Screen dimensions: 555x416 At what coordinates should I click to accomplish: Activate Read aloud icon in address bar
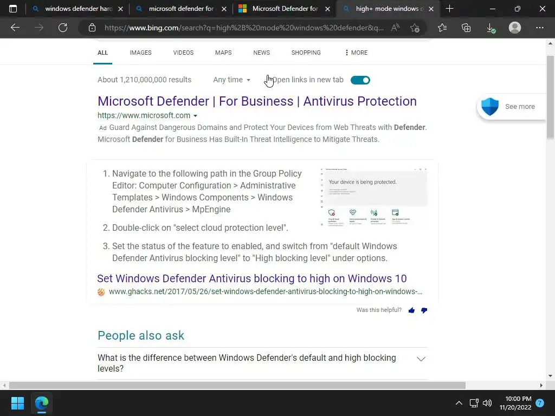[x=395, y=28]
